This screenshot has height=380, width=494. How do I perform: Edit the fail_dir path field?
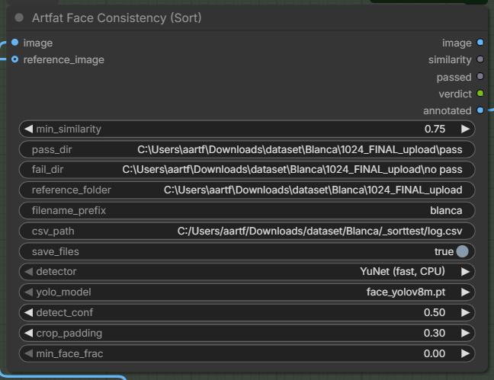click(x=247, y=170)
